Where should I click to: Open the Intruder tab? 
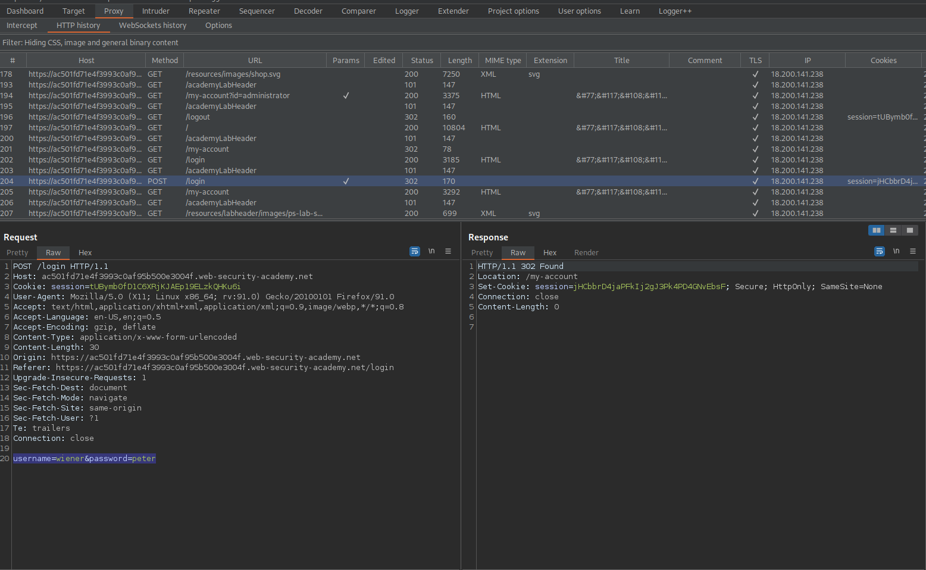(156, 11)
